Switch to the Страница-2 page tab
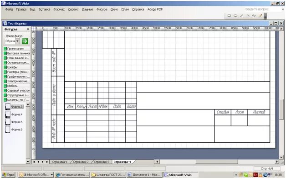 click(x=81, y=162)
